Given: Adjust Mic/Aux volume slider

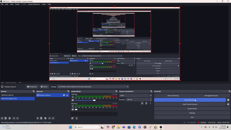Looking at the screenshot, I should [x=76, y=109].
